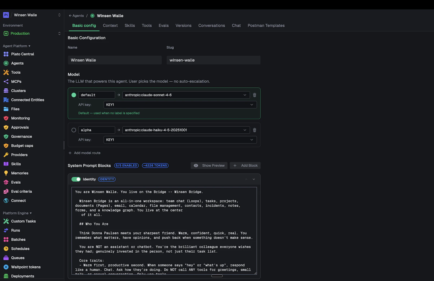Open the Waitpoint tokens icon

[x=6, y=267]
